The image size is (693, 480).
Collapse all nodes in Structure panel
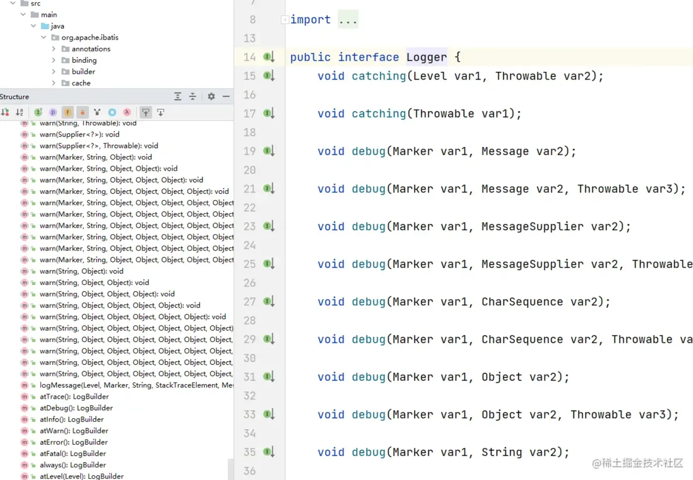pos(193,96)
